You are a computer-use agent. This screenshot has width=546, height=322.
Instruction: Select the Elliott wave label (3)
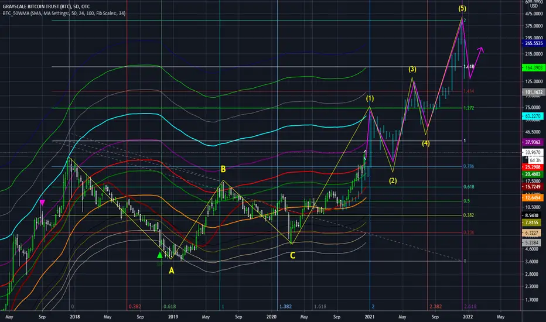pos(412,69)
